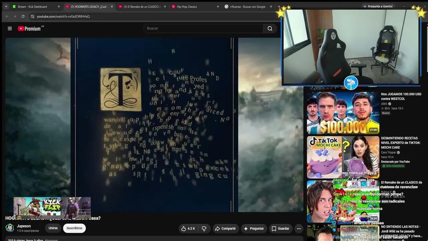This screenshot has height=241, width=428.
Task: Close the El Remake de un CLASICO tab
Action: pyautogui.click(x=165, y=7)
